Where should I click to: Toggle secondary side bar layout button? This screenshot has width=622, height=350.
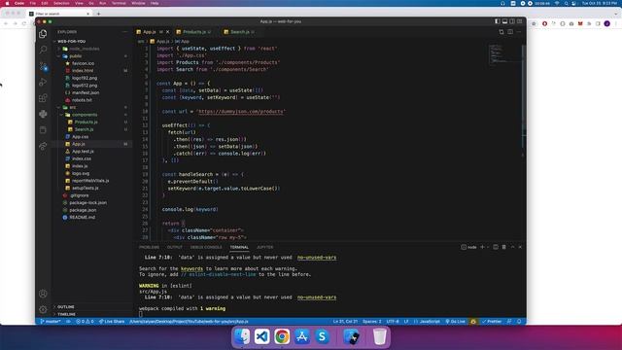(512, 21)
